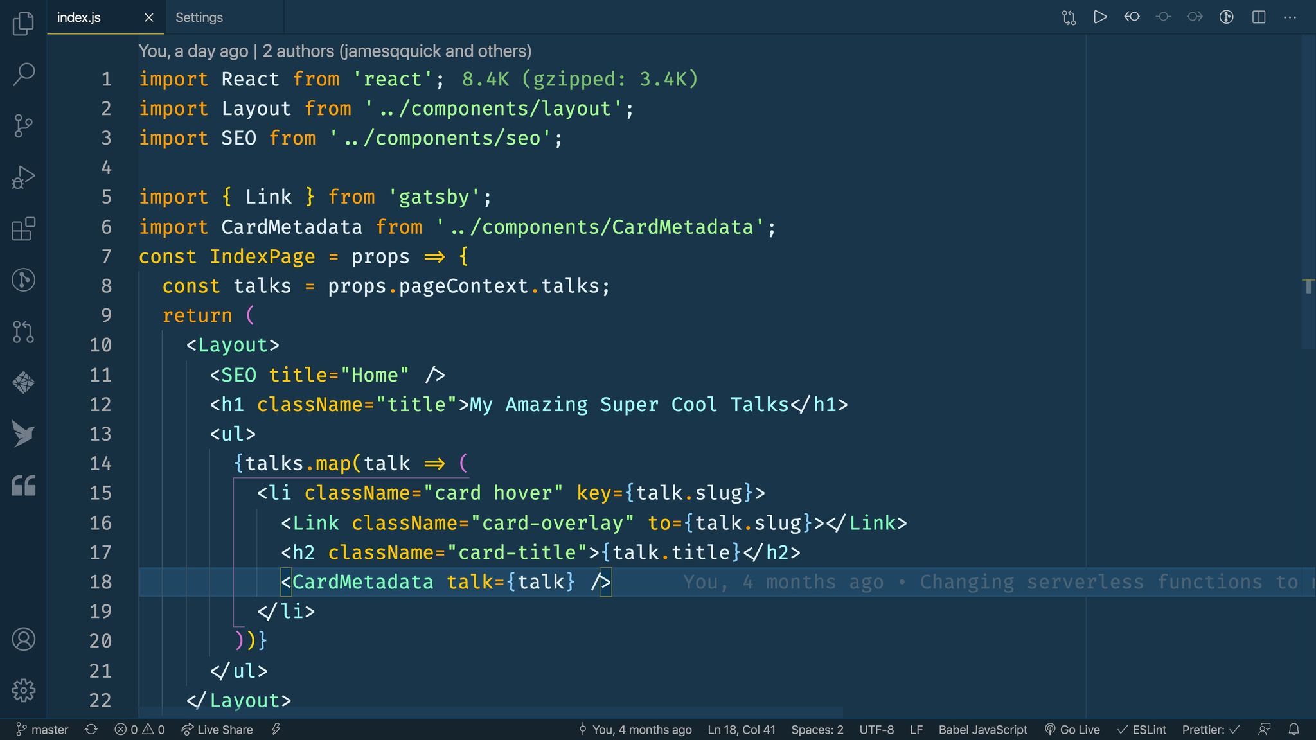The image size is (1316, 740).
Task: Open the Extensions view
Action: [23, 229]
